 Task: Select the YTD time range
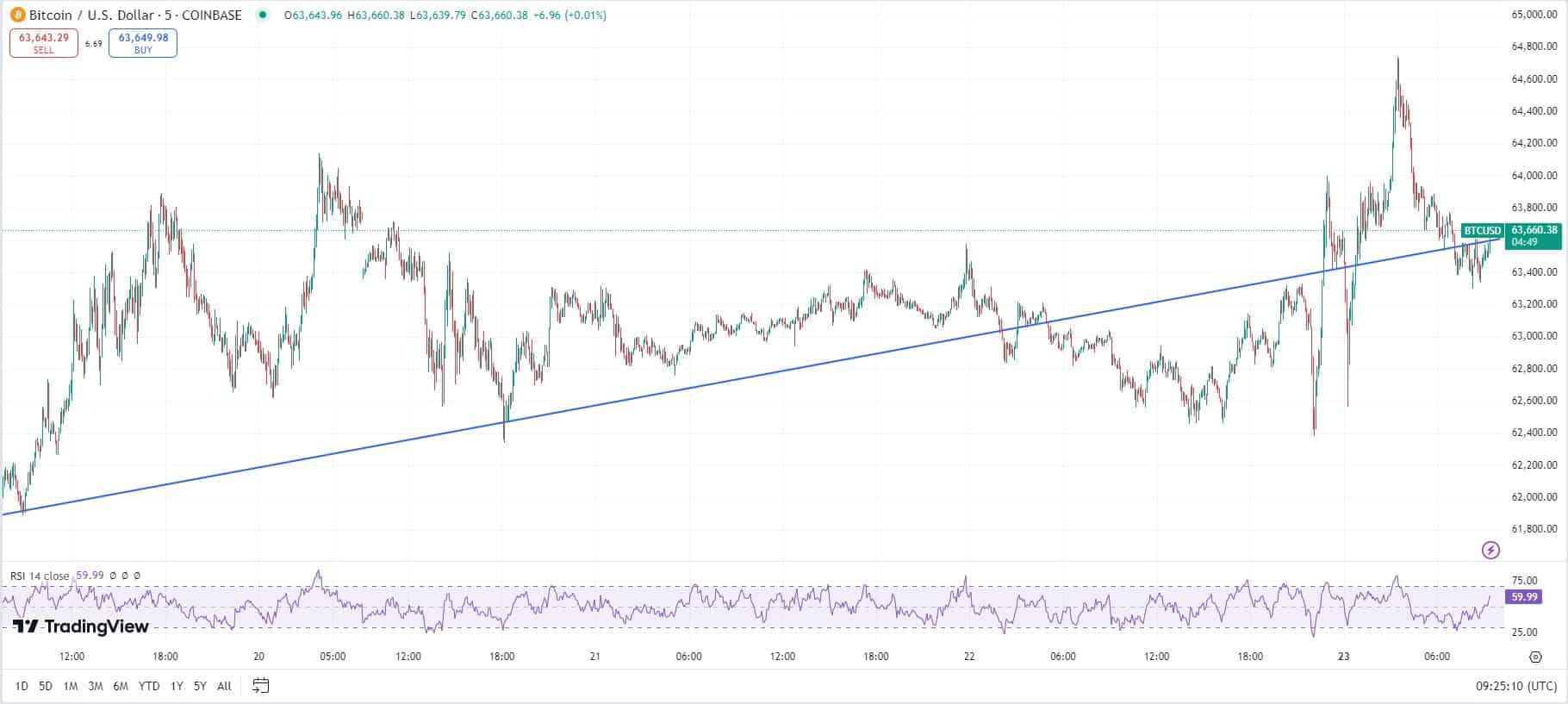[149, 686]
